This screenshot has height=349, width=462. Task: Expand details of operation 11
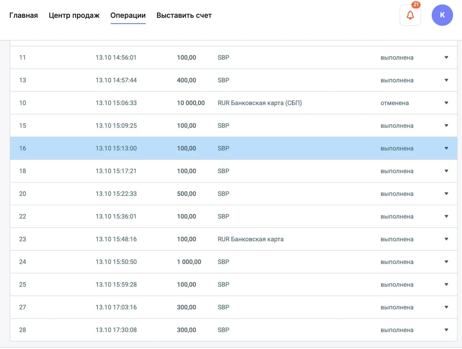pos(446,57)
